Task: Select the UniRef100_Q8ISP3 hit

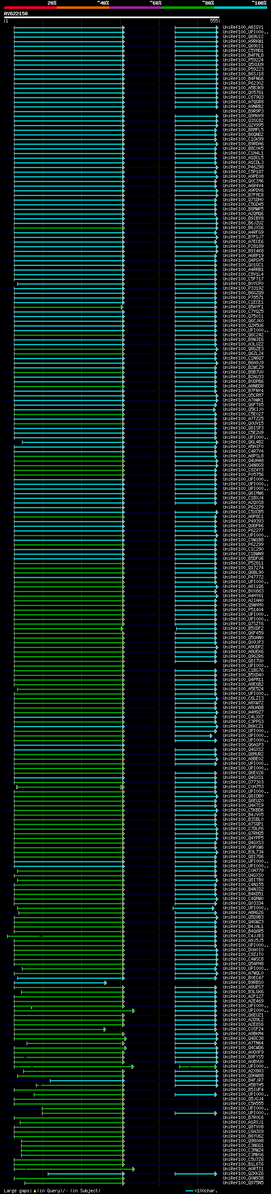Action: click(243, 428)
